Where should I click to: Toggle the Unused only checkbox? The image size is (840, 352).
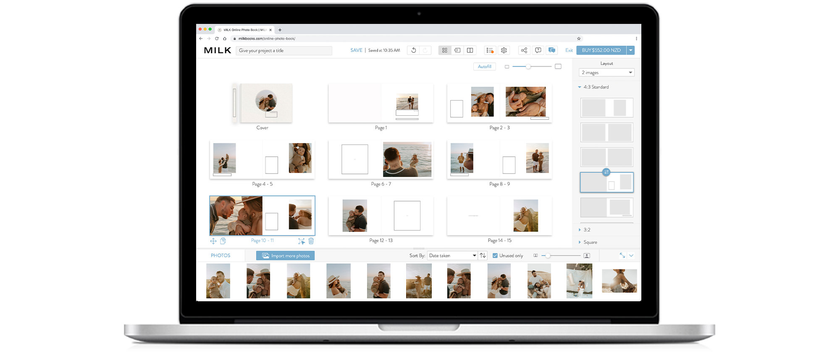tap(495, 256)
